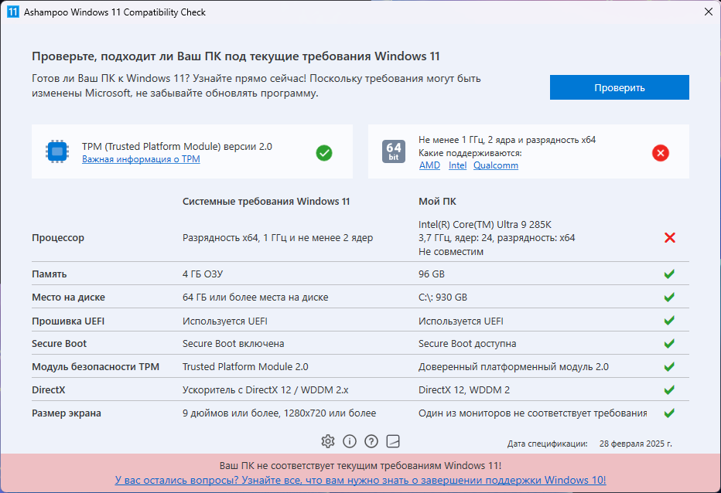Open the Intel supported processors link

click(457, 165)
